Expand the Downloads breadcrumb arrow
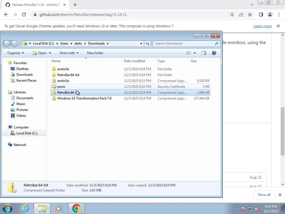This screenshot has width=285, height=214. pyautogui.click(x=108, y=43)
